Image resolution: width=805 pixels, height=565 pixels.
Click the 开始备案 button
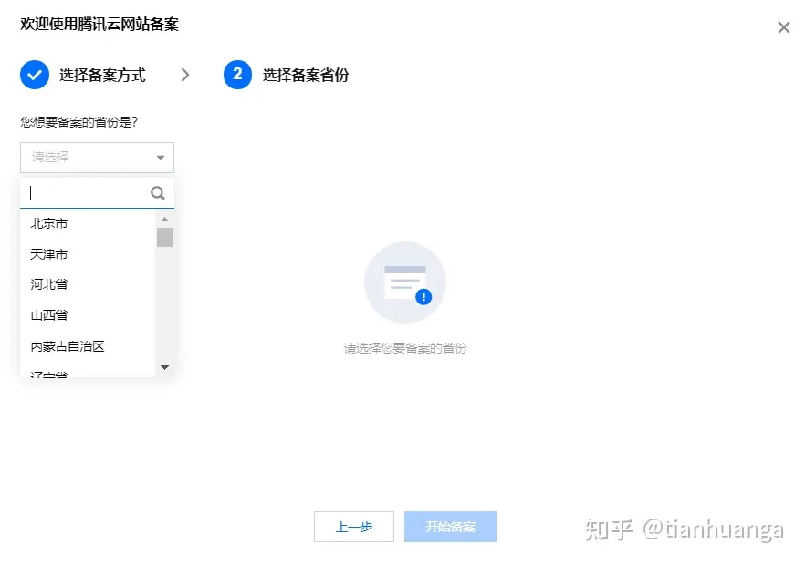point(450,527)
